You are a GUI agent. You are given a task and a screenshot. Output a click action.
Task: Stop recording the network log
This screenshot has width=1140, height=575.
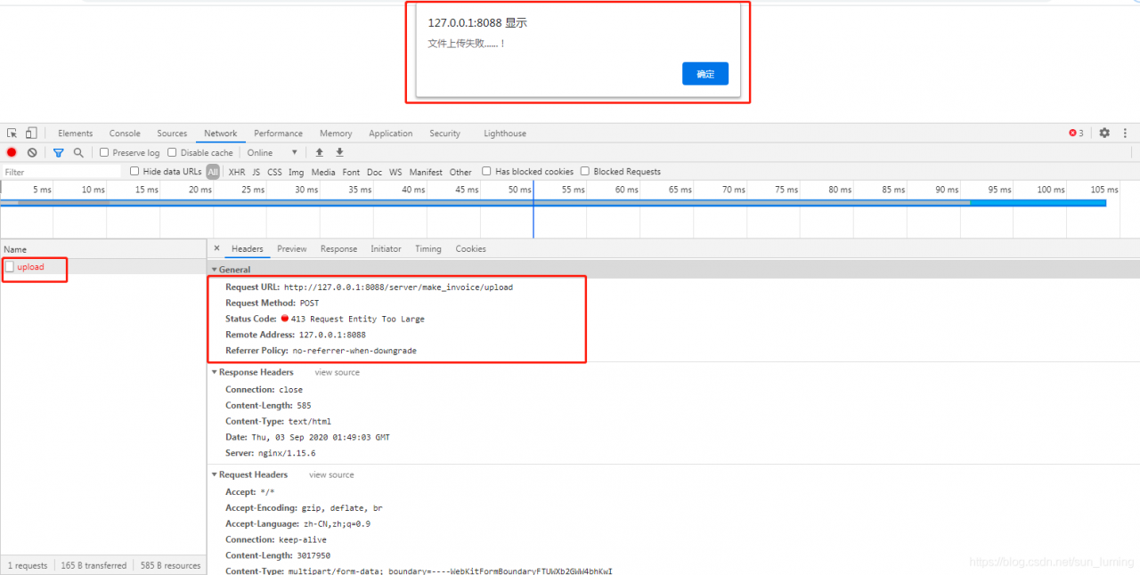[12, 153]
